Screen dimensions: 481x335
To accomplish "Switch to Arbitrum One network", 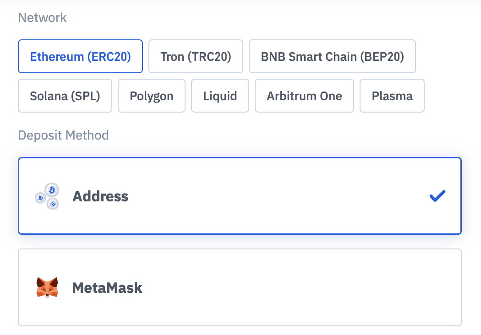I will 304,96.
